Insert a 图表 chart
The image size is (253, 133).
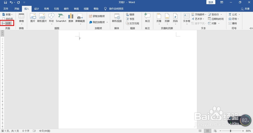(x=71, y=18)
